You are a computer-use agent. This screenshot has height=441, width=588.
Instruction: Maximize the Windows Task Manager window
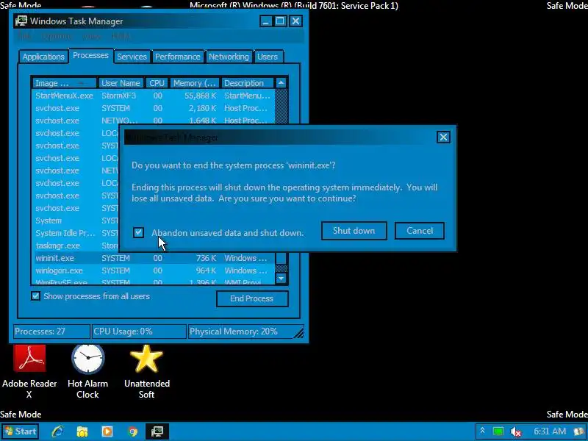tap(280, 21)
